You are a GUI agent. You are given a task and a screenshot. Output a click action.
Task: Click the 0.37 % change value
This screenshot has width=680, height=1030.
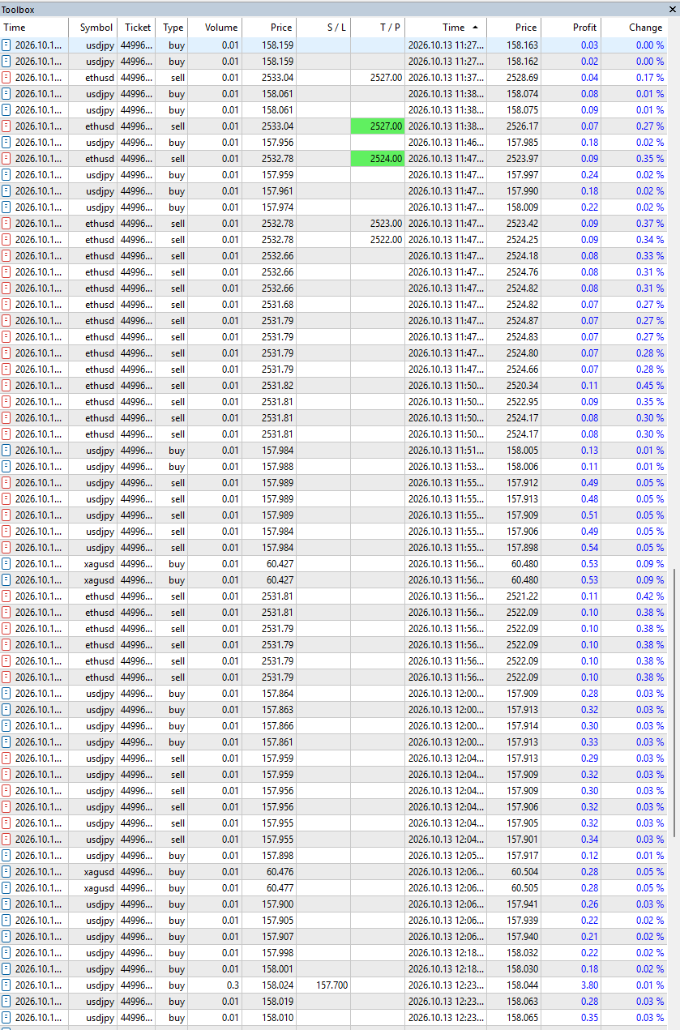649,224
